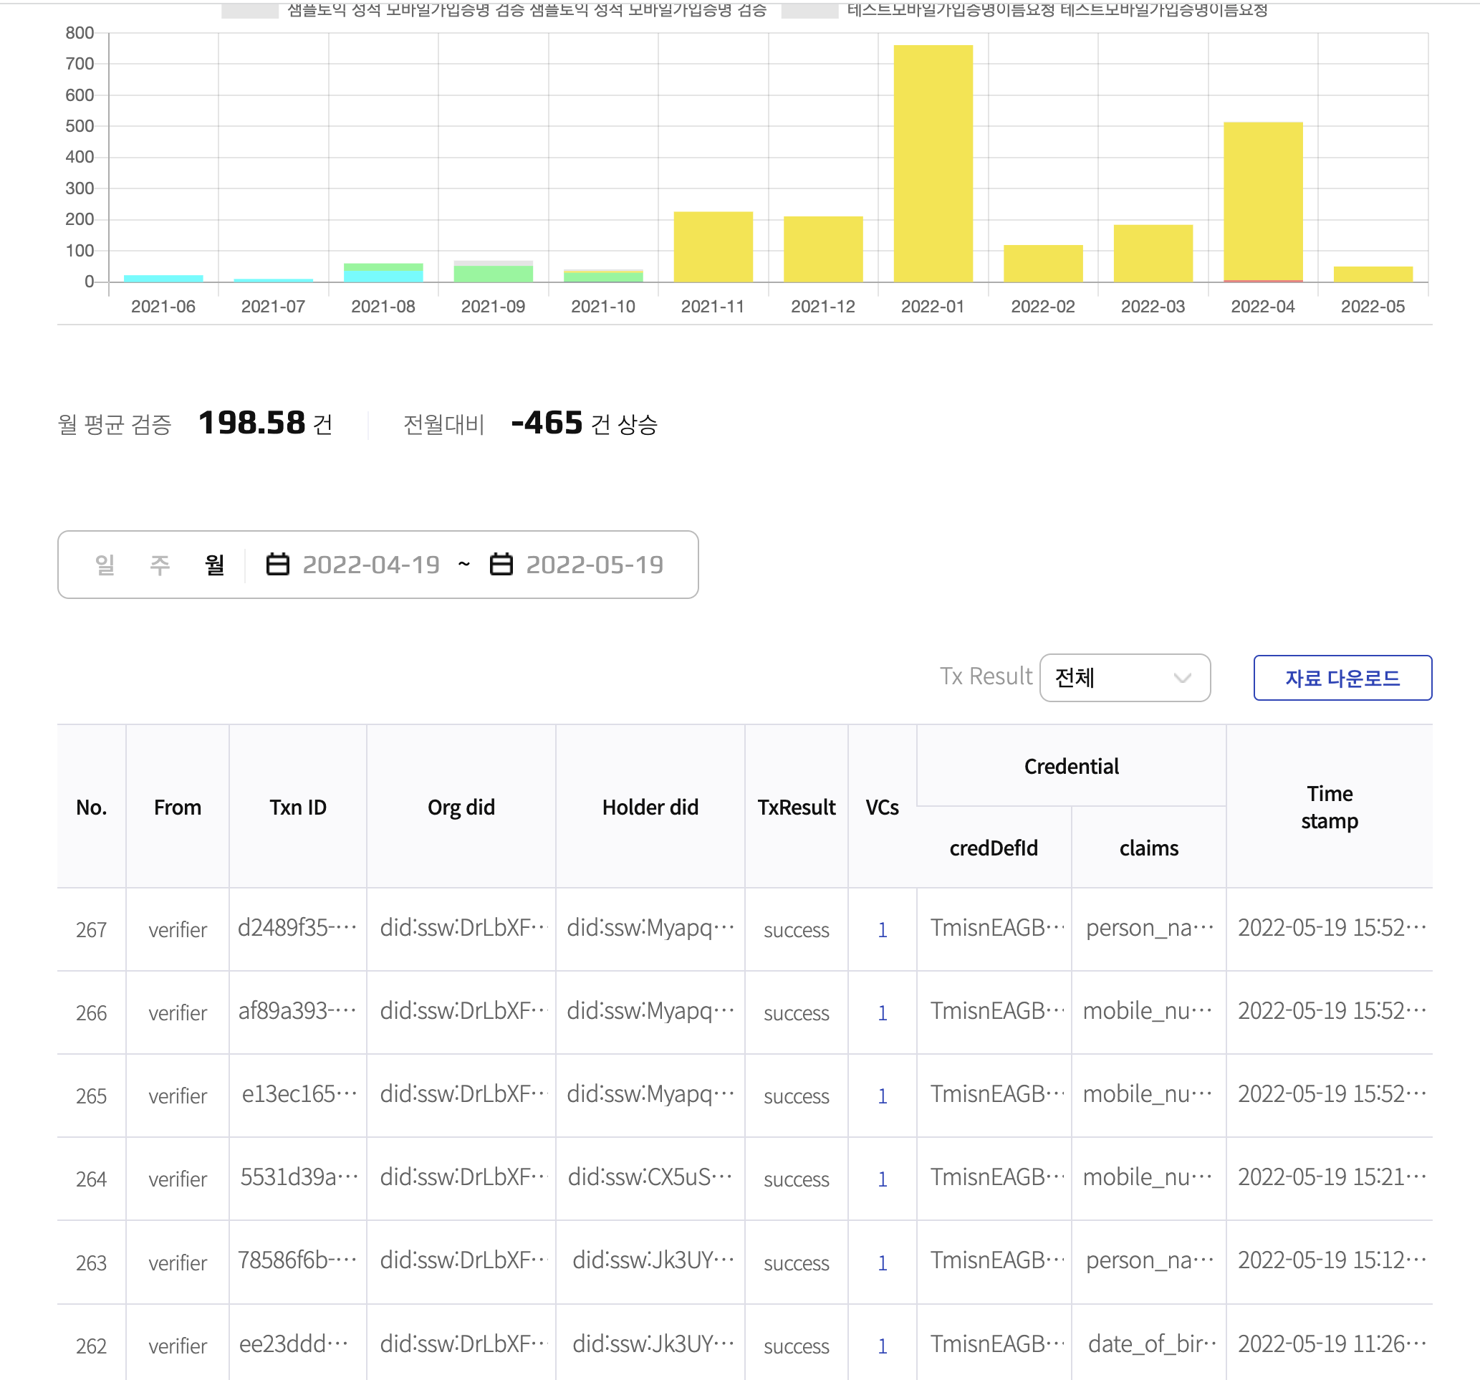This screenshot has height=1380, width=1480.
Task: Click the 2022-01 yellow chart bar
Action: [933, 163]
